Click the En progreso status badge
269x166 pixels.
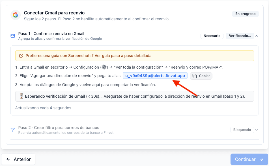coord(245,14)
